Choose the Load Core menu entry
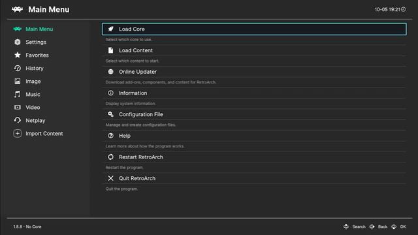418x235 pixels. pyautogui.click(x=254, y=29)
